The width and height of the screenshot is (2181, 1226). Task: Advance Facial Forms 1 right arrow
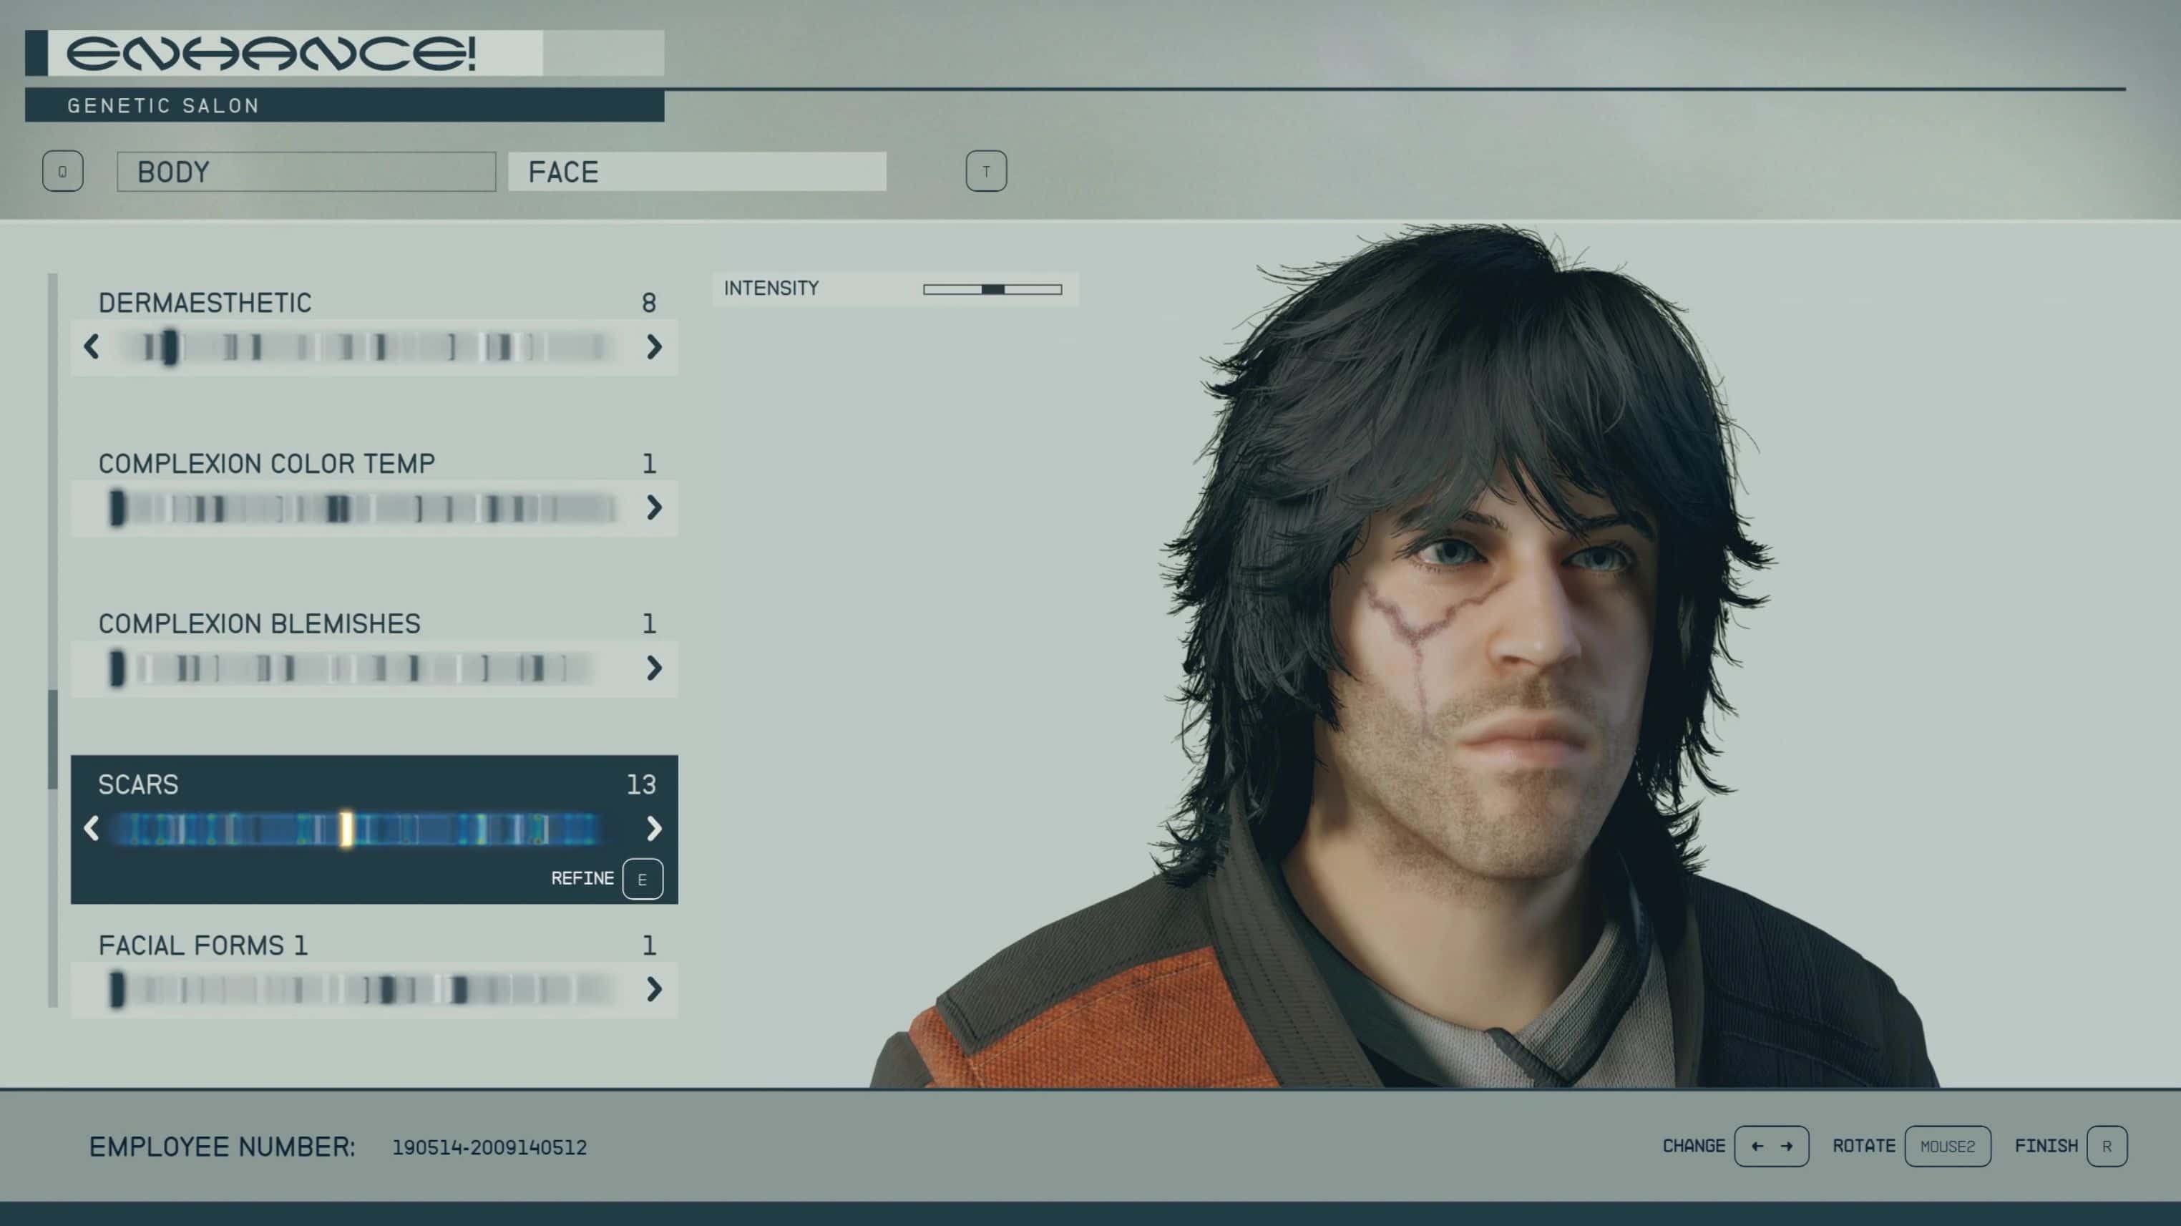[x=653, y=989]
